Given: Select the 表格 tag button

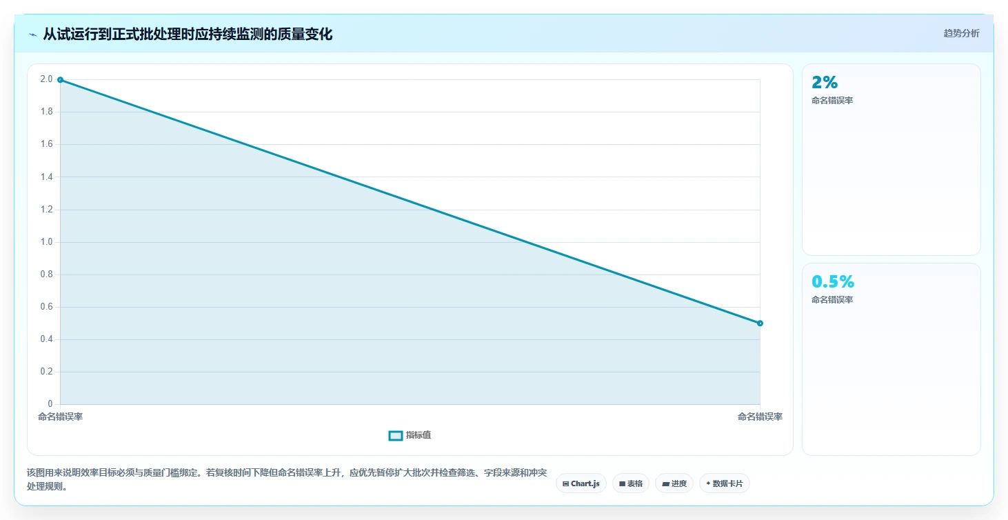Looking at the screenshot, I should 631,483.
